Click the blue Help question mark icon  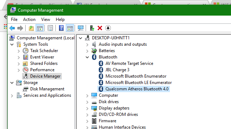61,28
